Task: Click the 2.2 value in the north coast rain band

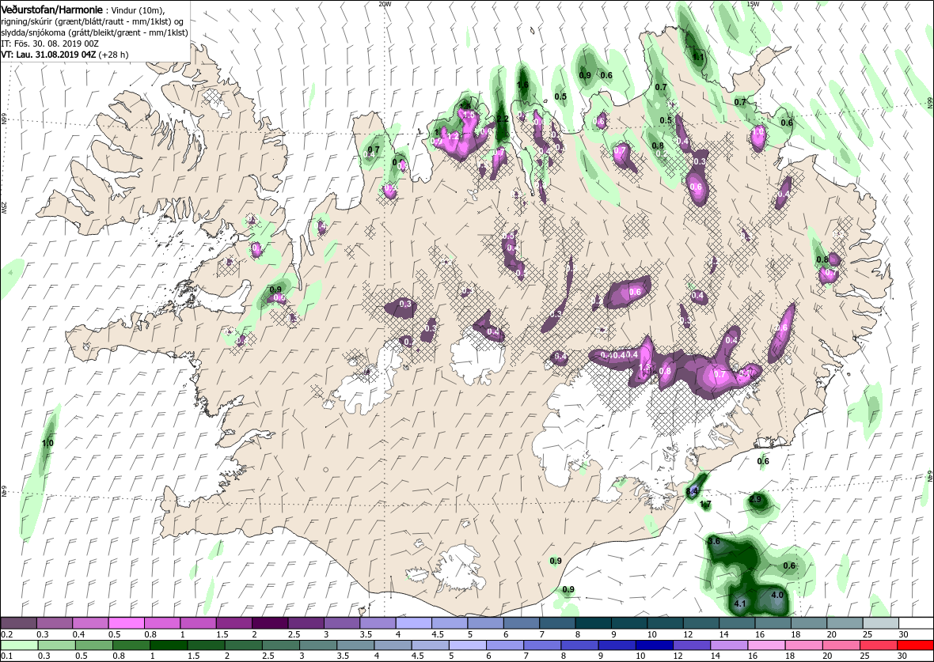Action: click(502, 119)
